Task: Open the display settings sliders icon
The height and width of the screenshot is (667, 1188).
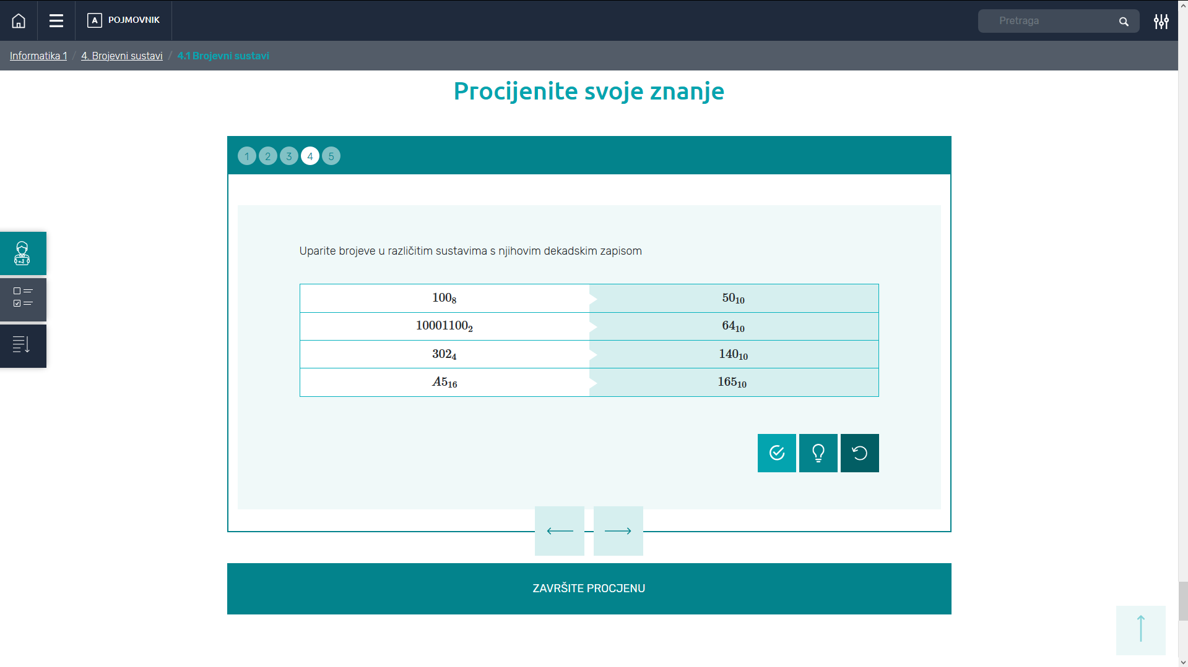Action: [1161, 22]
